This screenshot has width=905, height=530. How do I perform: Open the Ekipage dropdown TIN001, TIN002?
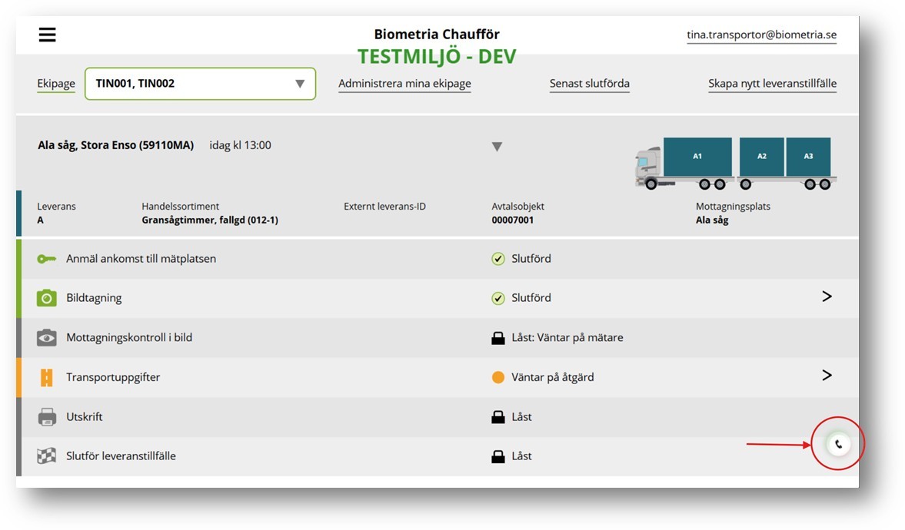200,84
